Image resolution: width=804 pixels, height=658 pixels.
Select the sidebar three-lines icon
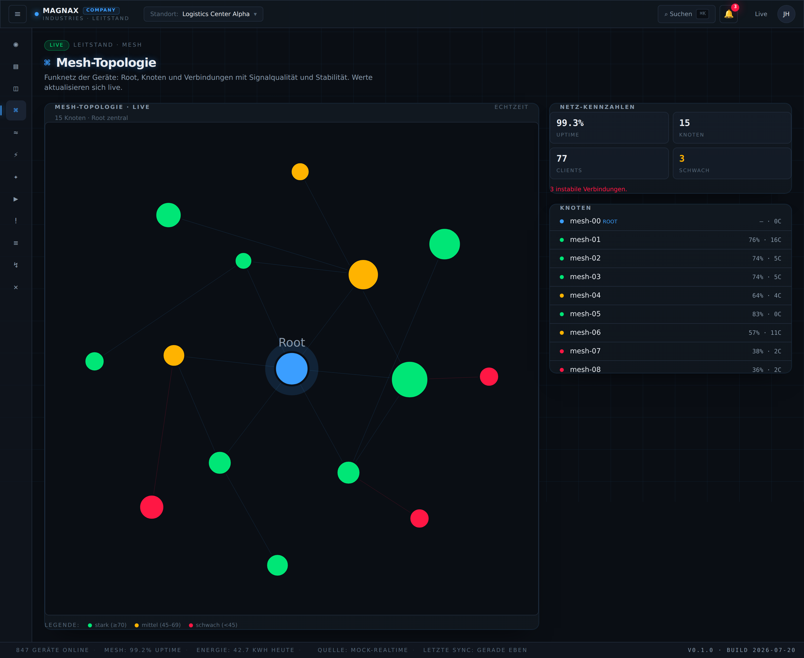tap(16, 243)
